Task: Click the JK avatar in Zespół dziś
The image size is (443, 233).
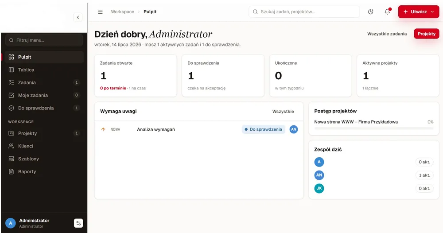Action: (319, 188)
